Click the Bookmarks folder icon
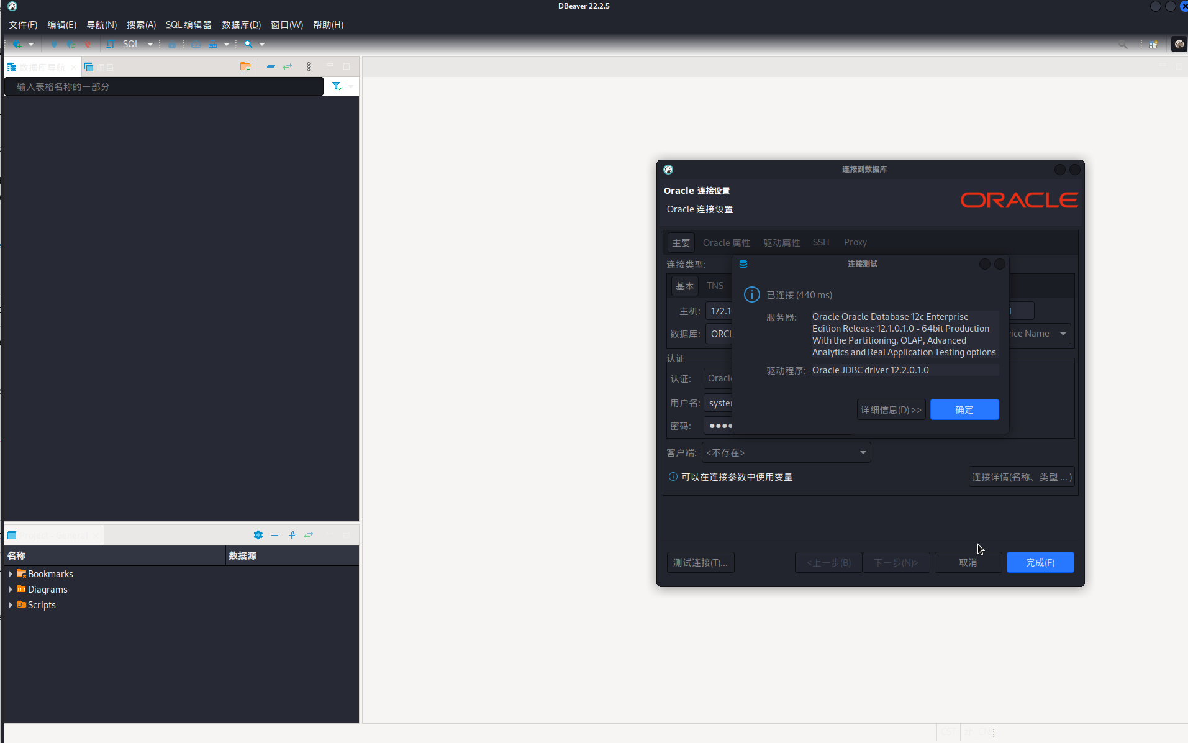This screenshot has width=1188, height=743. pyautogui.click(x=22, y=573)
